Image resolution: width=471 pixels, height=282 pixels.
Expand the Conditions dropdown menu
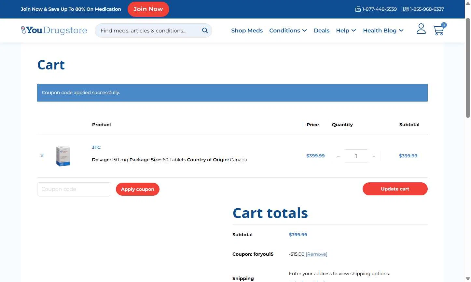288,31
